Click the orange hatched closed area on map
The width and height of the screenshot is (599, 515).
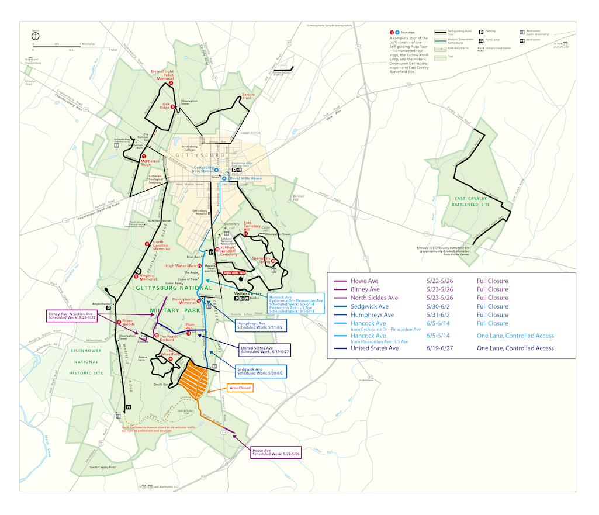coord(193,379)
